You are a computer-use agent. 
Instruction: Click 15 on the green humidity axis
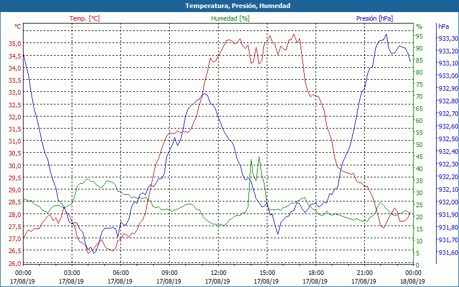point(419,229)
